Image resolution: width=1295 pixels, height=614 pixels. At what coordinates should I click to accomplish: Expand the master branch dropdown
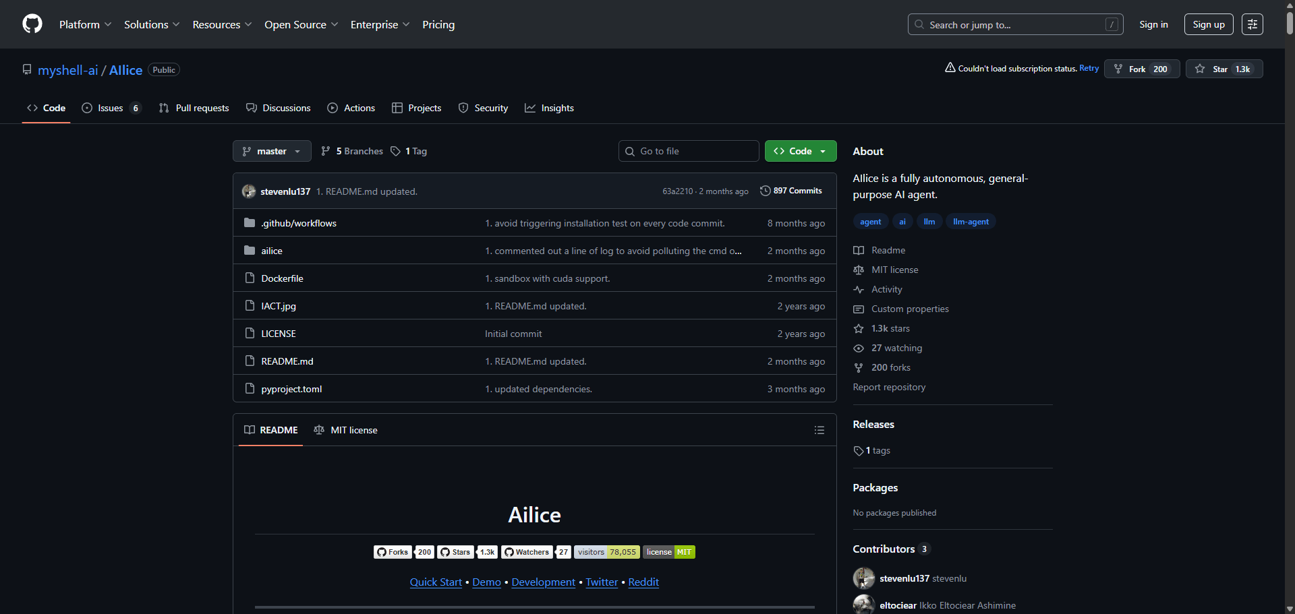[x=272, y=151]
